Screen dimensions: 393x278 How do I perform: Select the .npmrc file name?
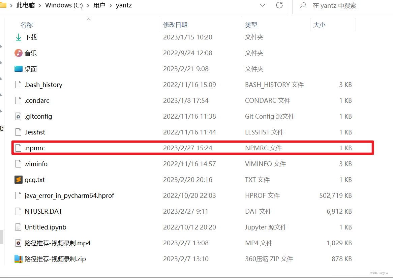[x=35, y=148]
